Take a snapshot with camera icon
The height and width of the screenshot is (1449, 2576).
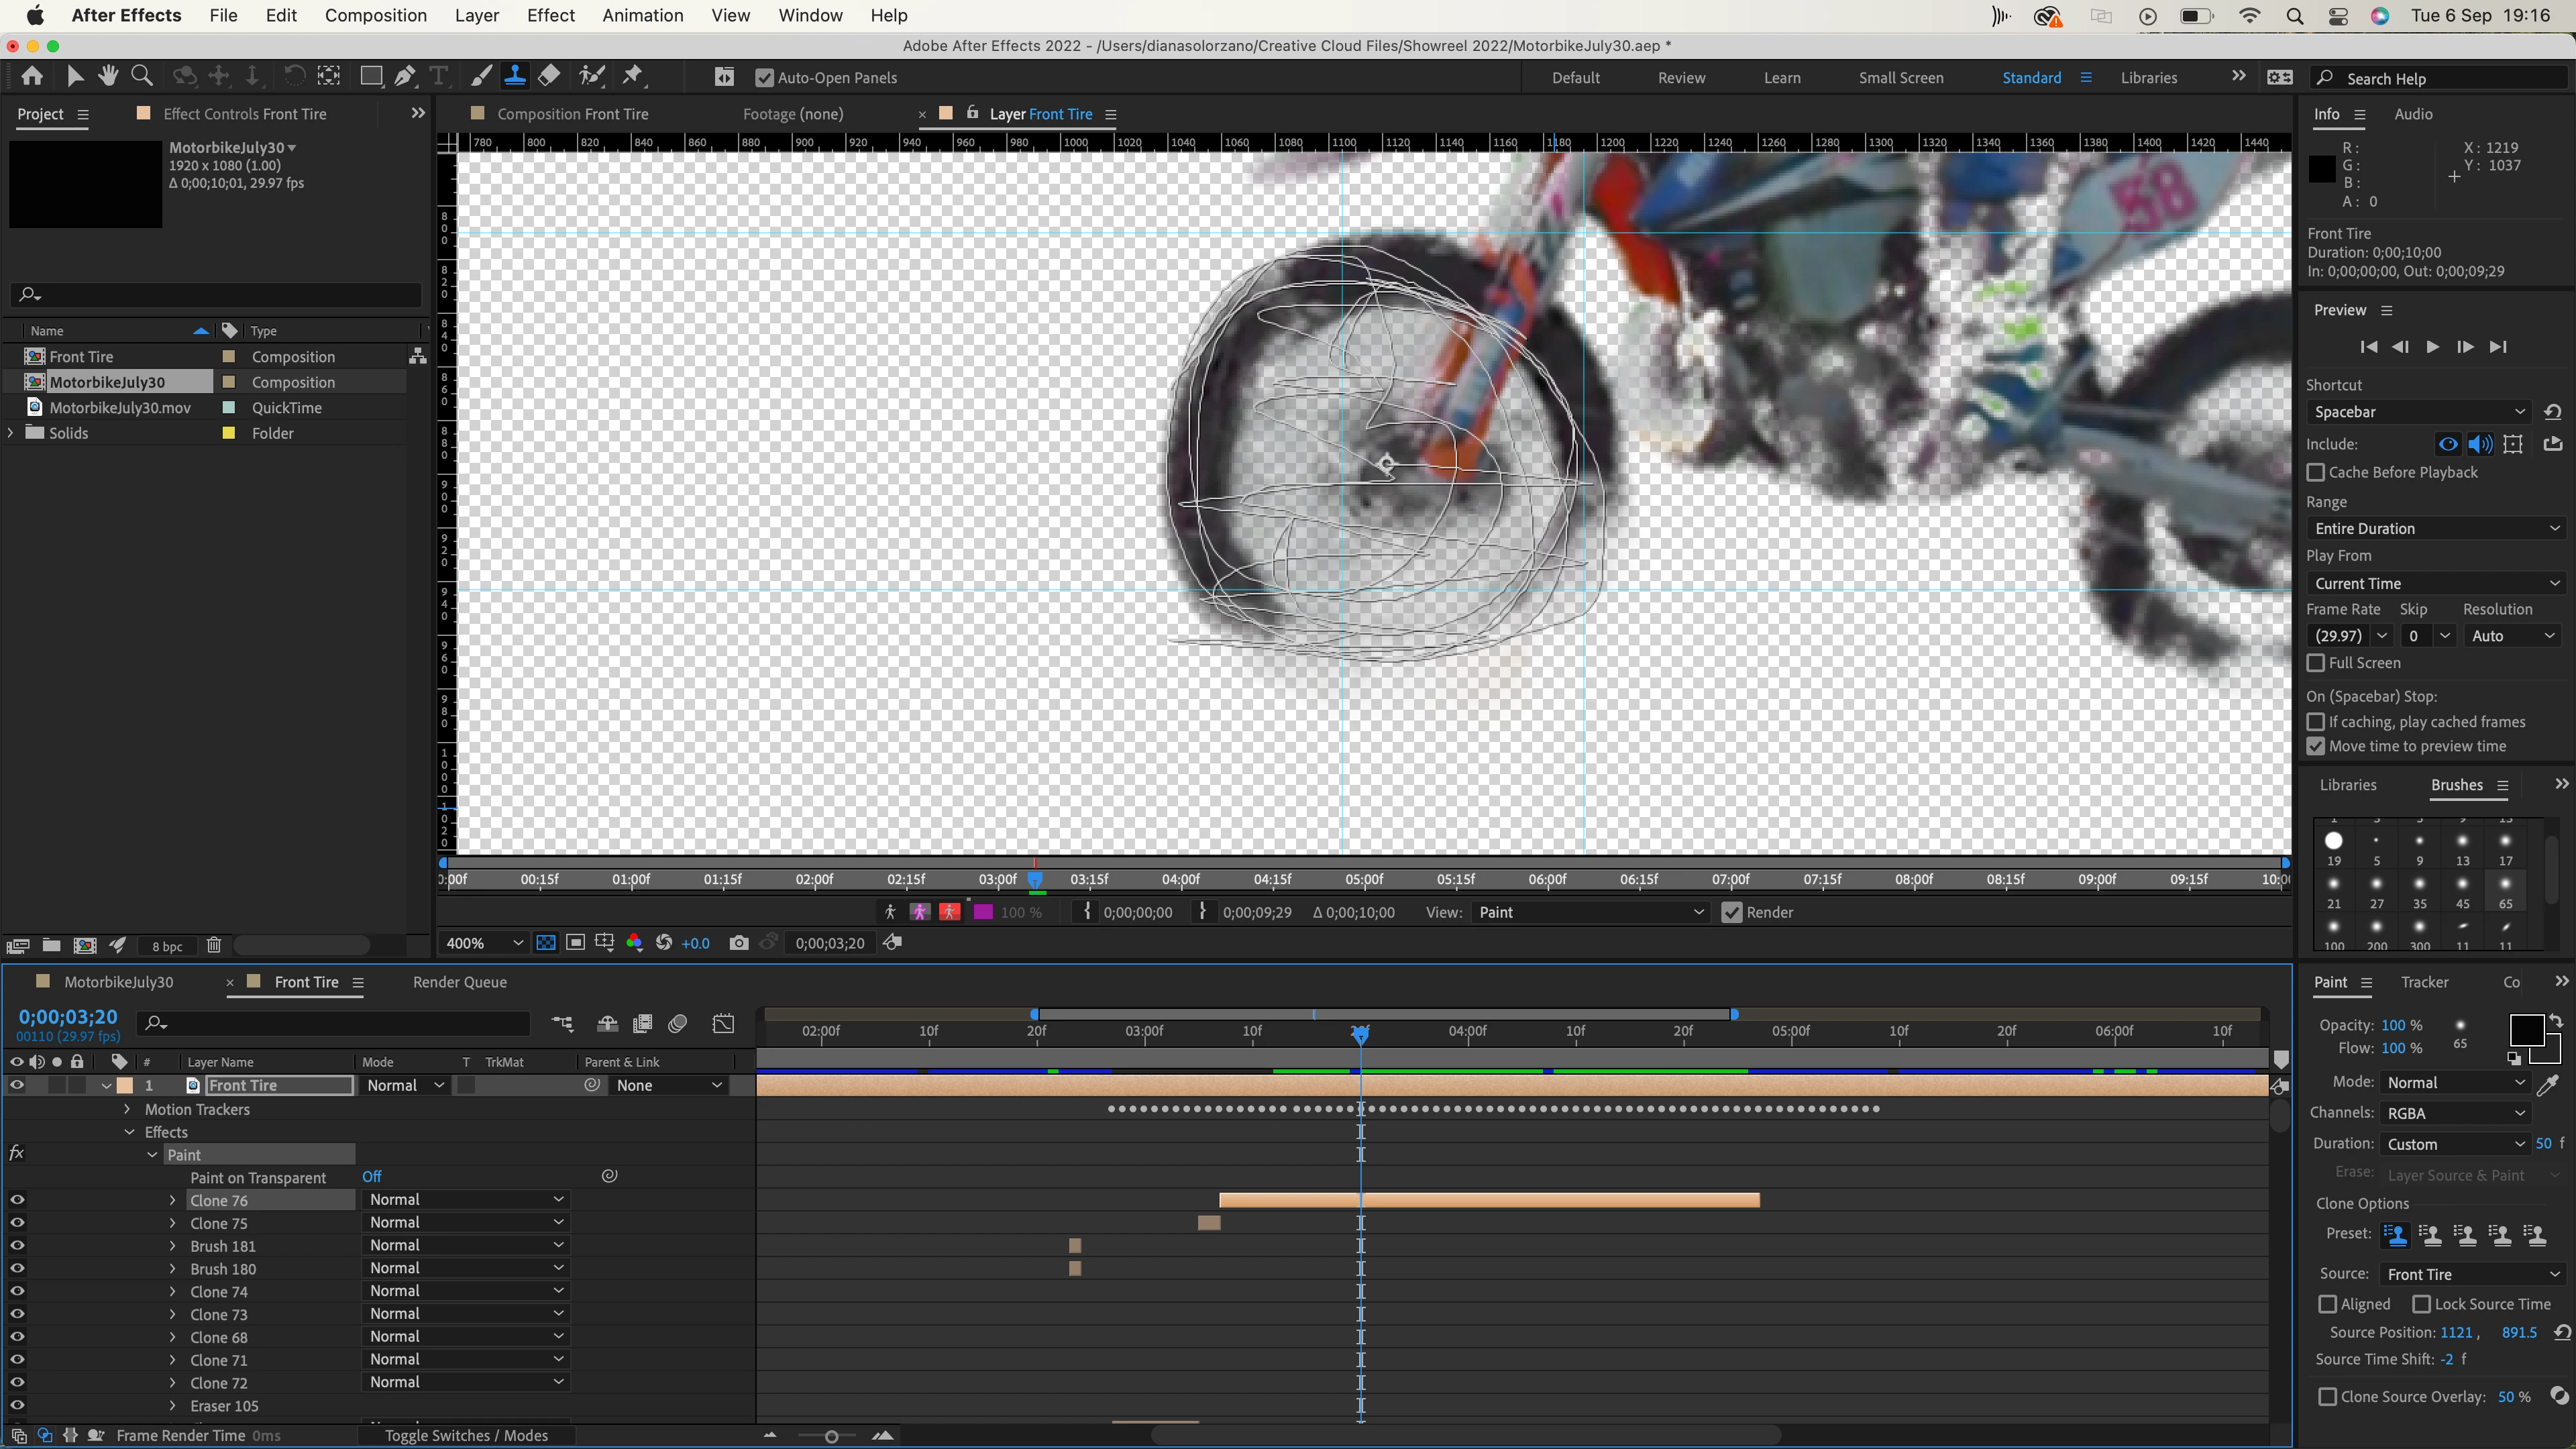[x=738, y=943]
